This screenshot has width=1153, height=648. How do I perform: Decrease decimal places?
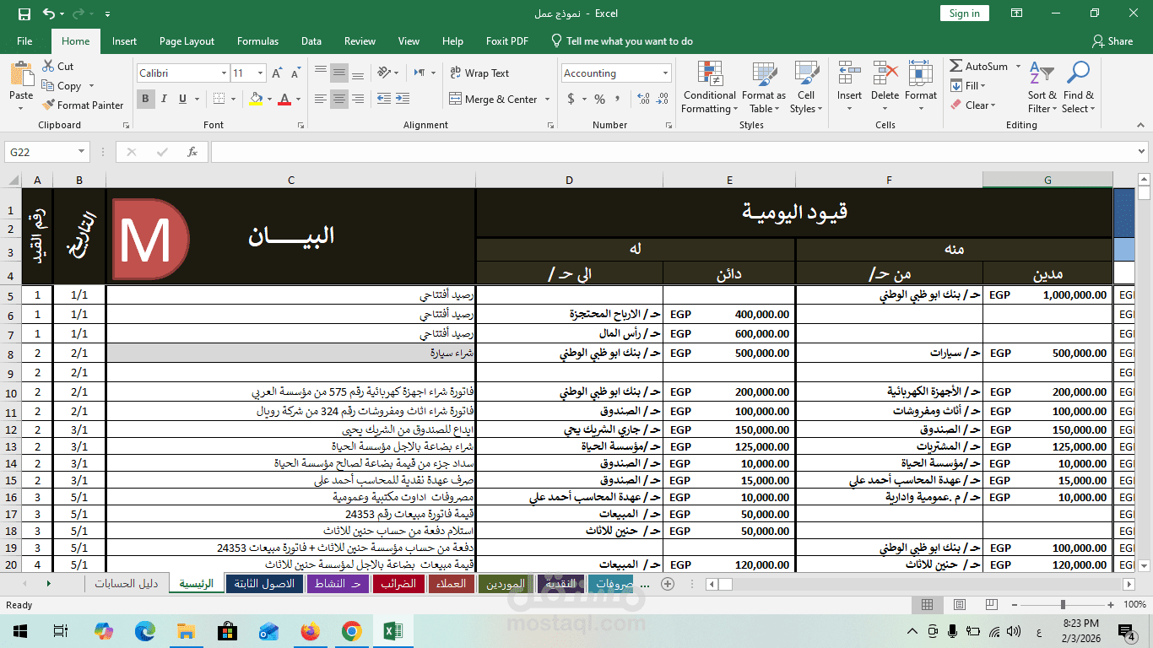click(x=663, y=100)
